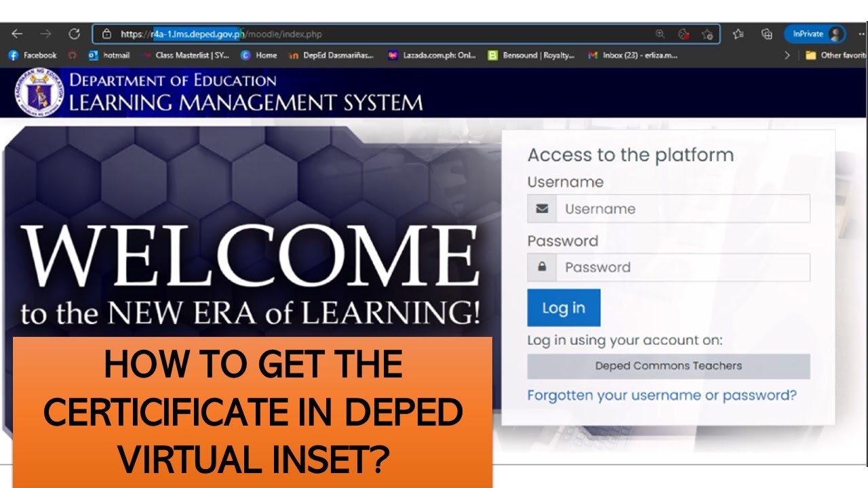
Task: Click the Learning Management System header title
Action: (245, 103)
